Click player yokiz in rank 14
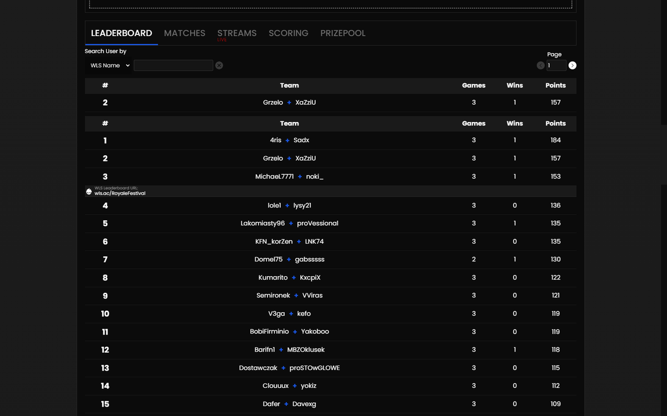The width and height of the screenshot is (667, 416). coord(308,386)
